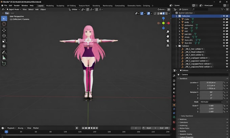The height and width of the screenshot is (138, 230).
Task: Collapse the Colliders collection
Action: pos(177,46)
